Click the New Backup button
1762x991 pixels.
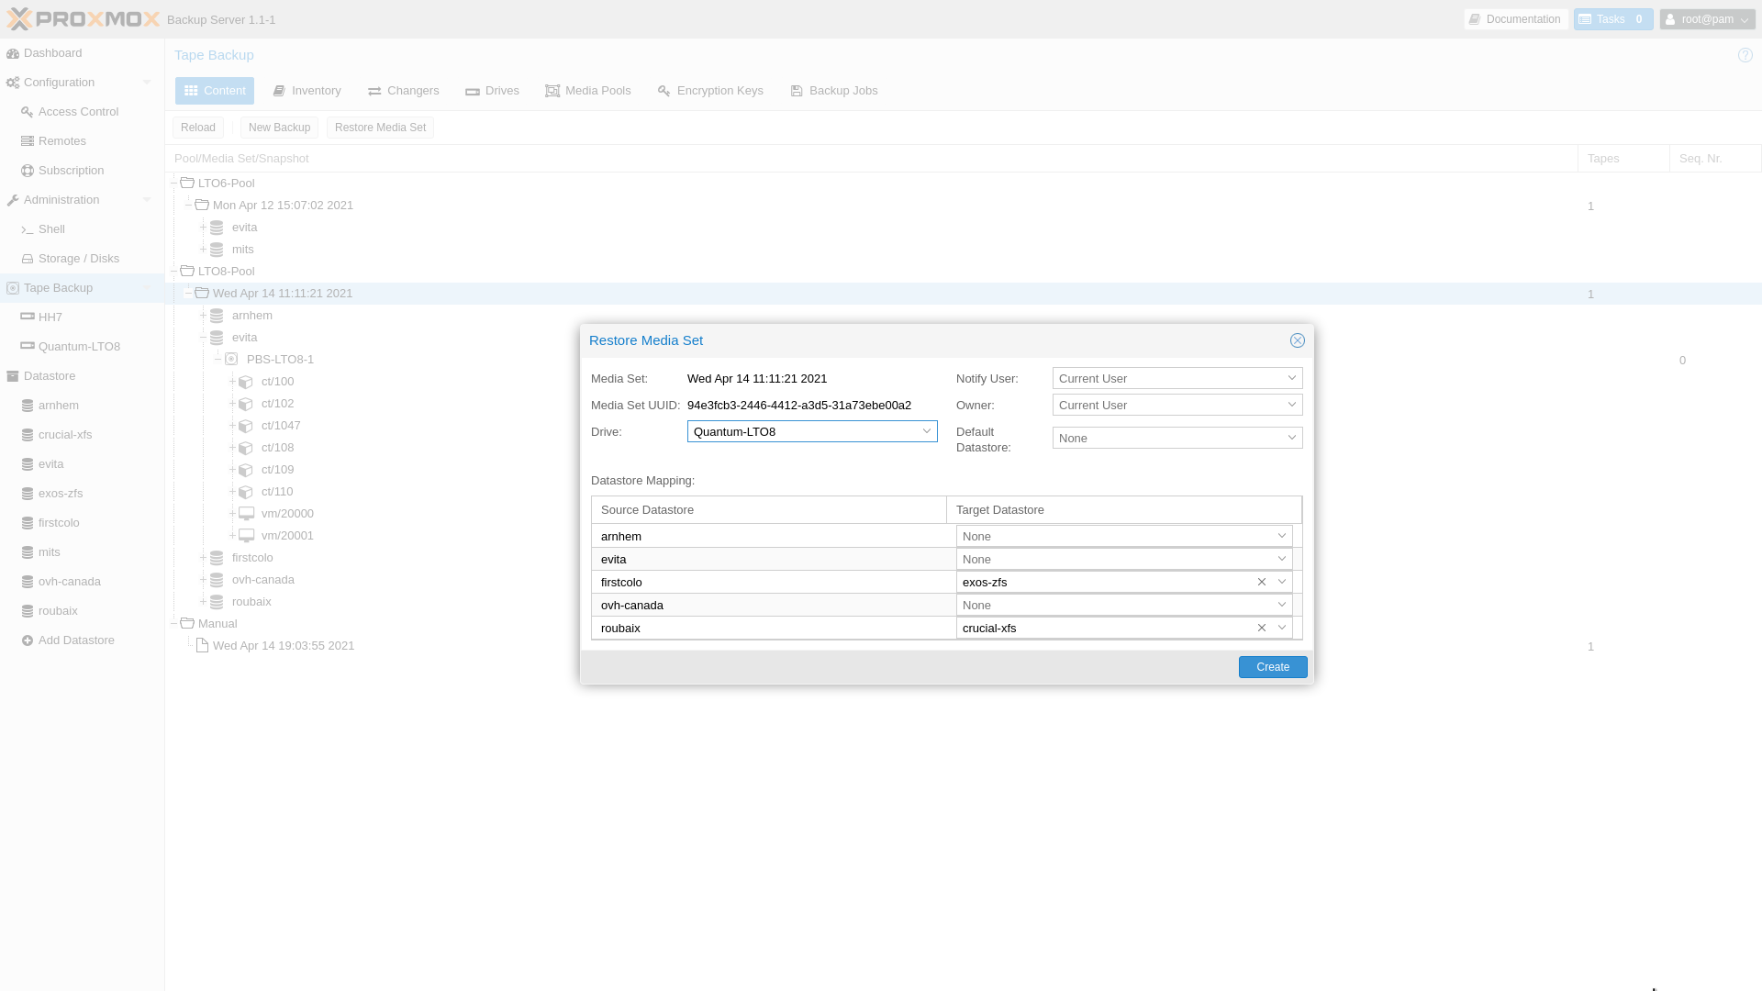coord(279,128)
